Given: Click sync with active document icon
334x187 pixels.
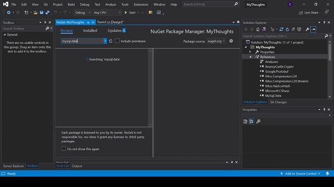Looking at the screenshot, I should pyautogui.click(x=281, y=29).
